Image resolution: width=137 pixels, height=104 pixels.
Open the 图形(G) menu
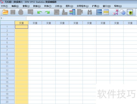(x=69, y=6)
